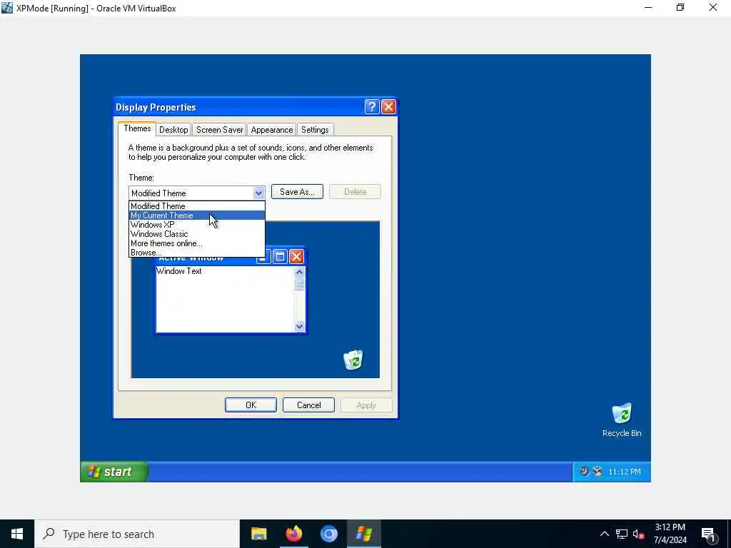Collapse the Theme dropdown arrow
Screen dimensions: 731x548
258,193
